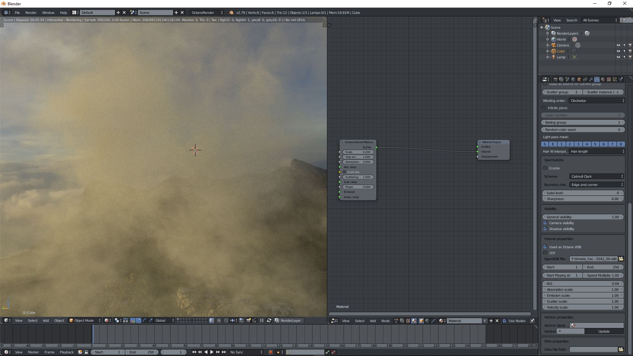This screenshot has height=356, width=633.
Task: Open the Texture checkerboard properties tab
Action: pos(609,79)
